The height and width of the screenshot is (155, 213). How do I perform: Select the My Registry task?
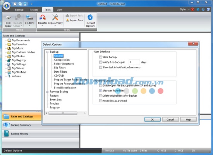[17, 60]
